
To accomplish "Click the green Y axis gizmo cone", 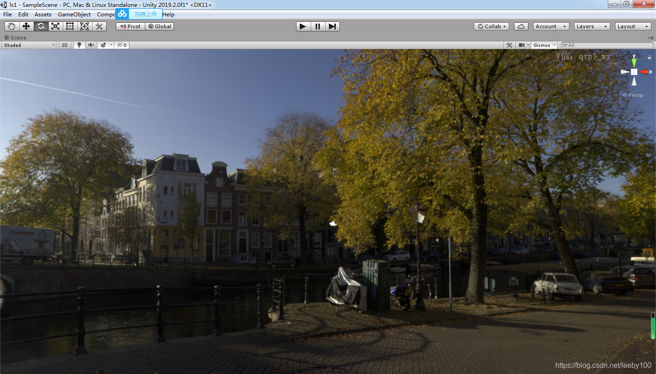I will (x=634, y=62).
